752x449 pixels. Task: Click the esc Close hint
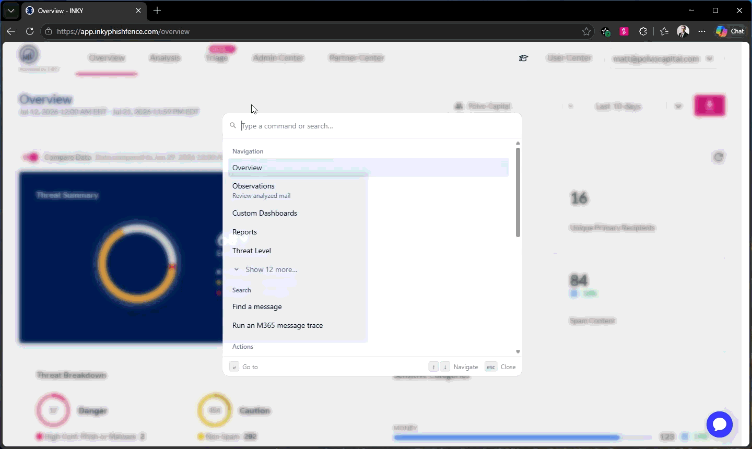[x=500, y=367]
